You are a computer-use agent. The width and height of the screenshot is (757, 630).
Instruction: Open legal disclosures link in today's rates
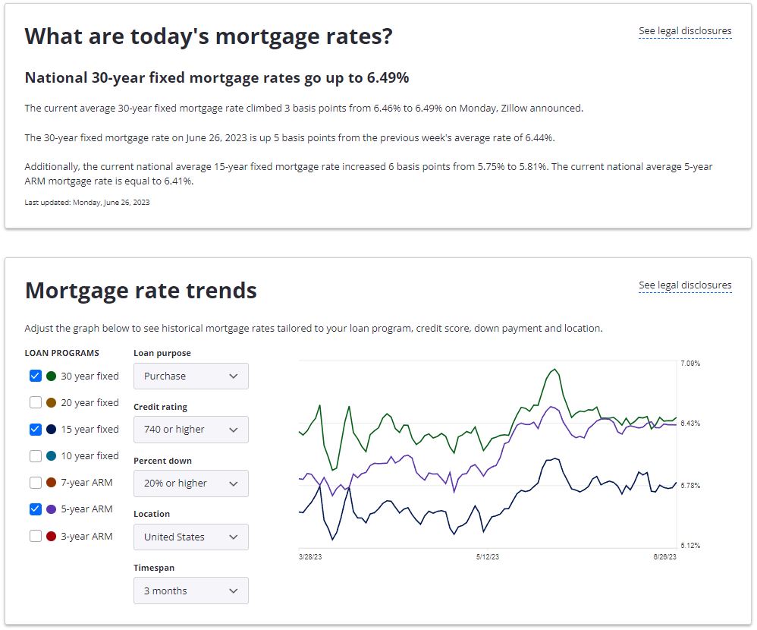pos(685,31)
